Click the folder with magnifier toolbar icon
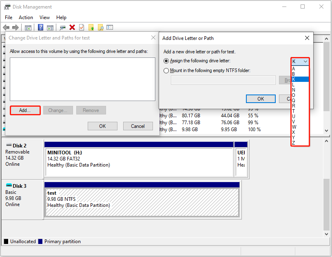The height and width of the screenshot is (257, 332). [x=101, y=27]
